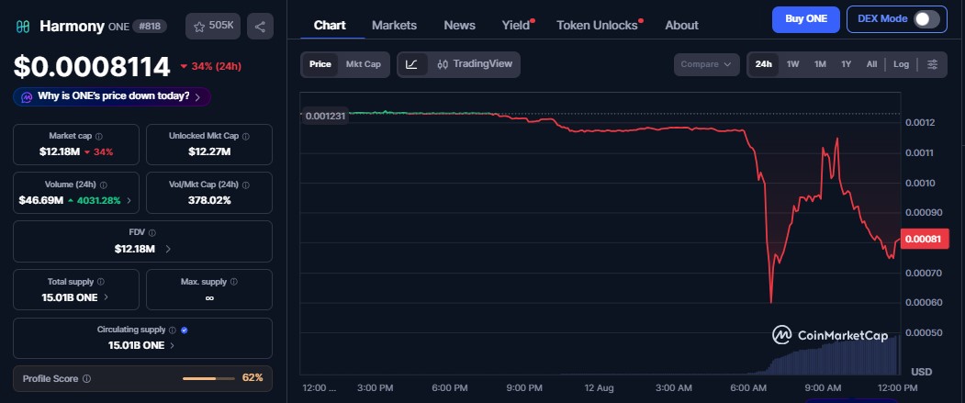Select the All time range
965x403 pixels.
coord(871,64)
